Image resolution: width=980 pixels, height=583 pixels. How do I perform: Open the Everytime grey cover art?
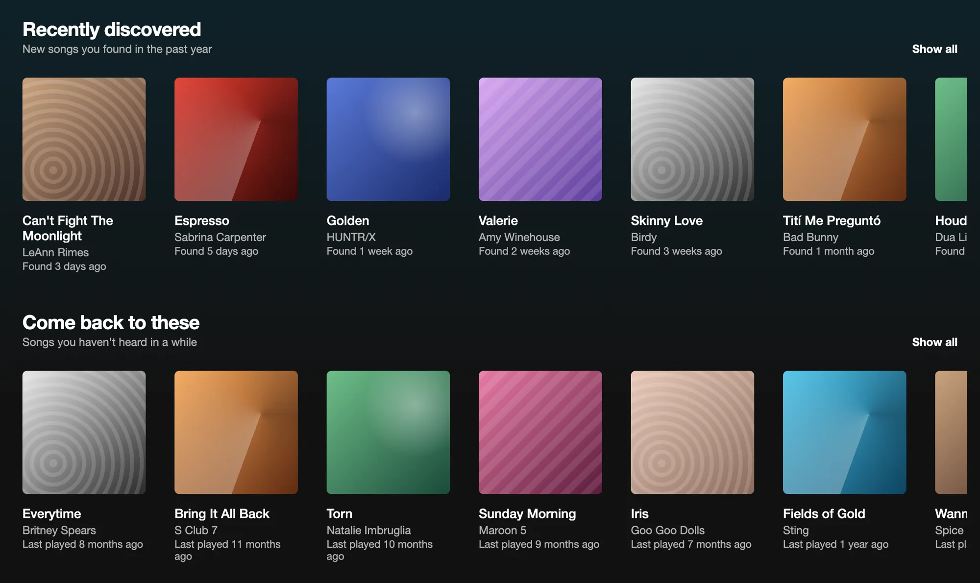(x=84, y=432)
